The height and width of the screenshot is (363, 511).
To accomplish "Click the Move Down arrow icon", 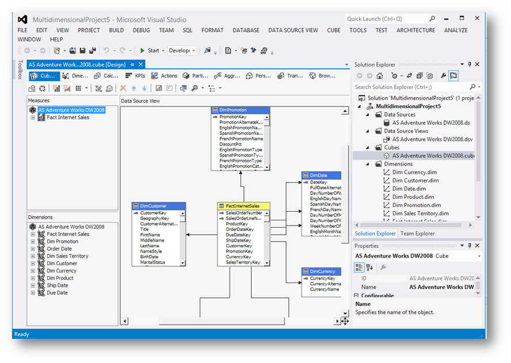I will 144,89.
